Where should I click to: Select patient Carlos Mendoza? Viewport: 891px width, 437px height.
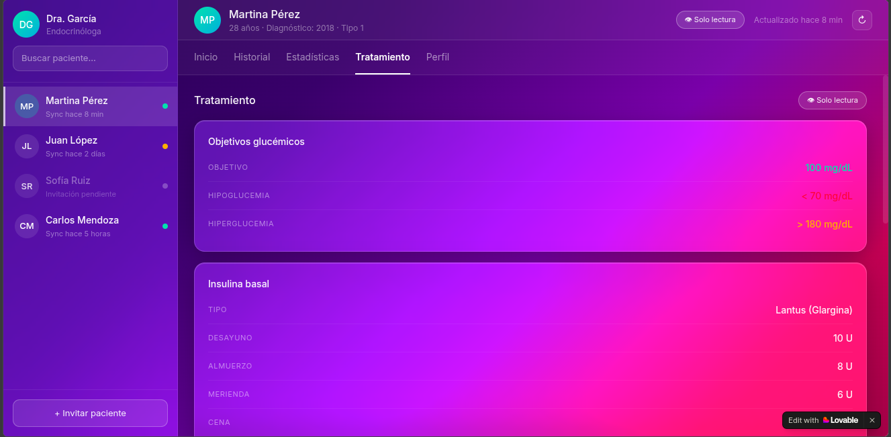[x=90, y=226]
